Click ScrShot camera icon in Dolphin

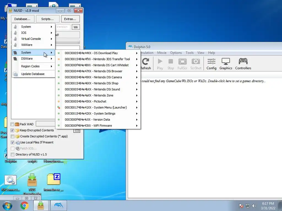tap(196, 62)
